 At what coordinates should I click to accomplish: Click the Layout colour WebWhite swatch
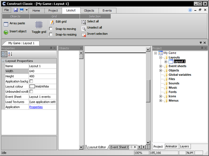[x=32, y=87]
